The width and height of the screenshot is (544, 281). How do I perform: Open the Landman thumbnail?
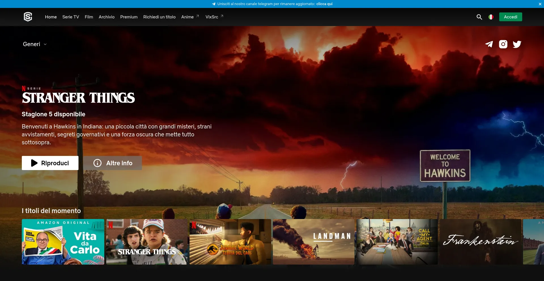(313, 242)
